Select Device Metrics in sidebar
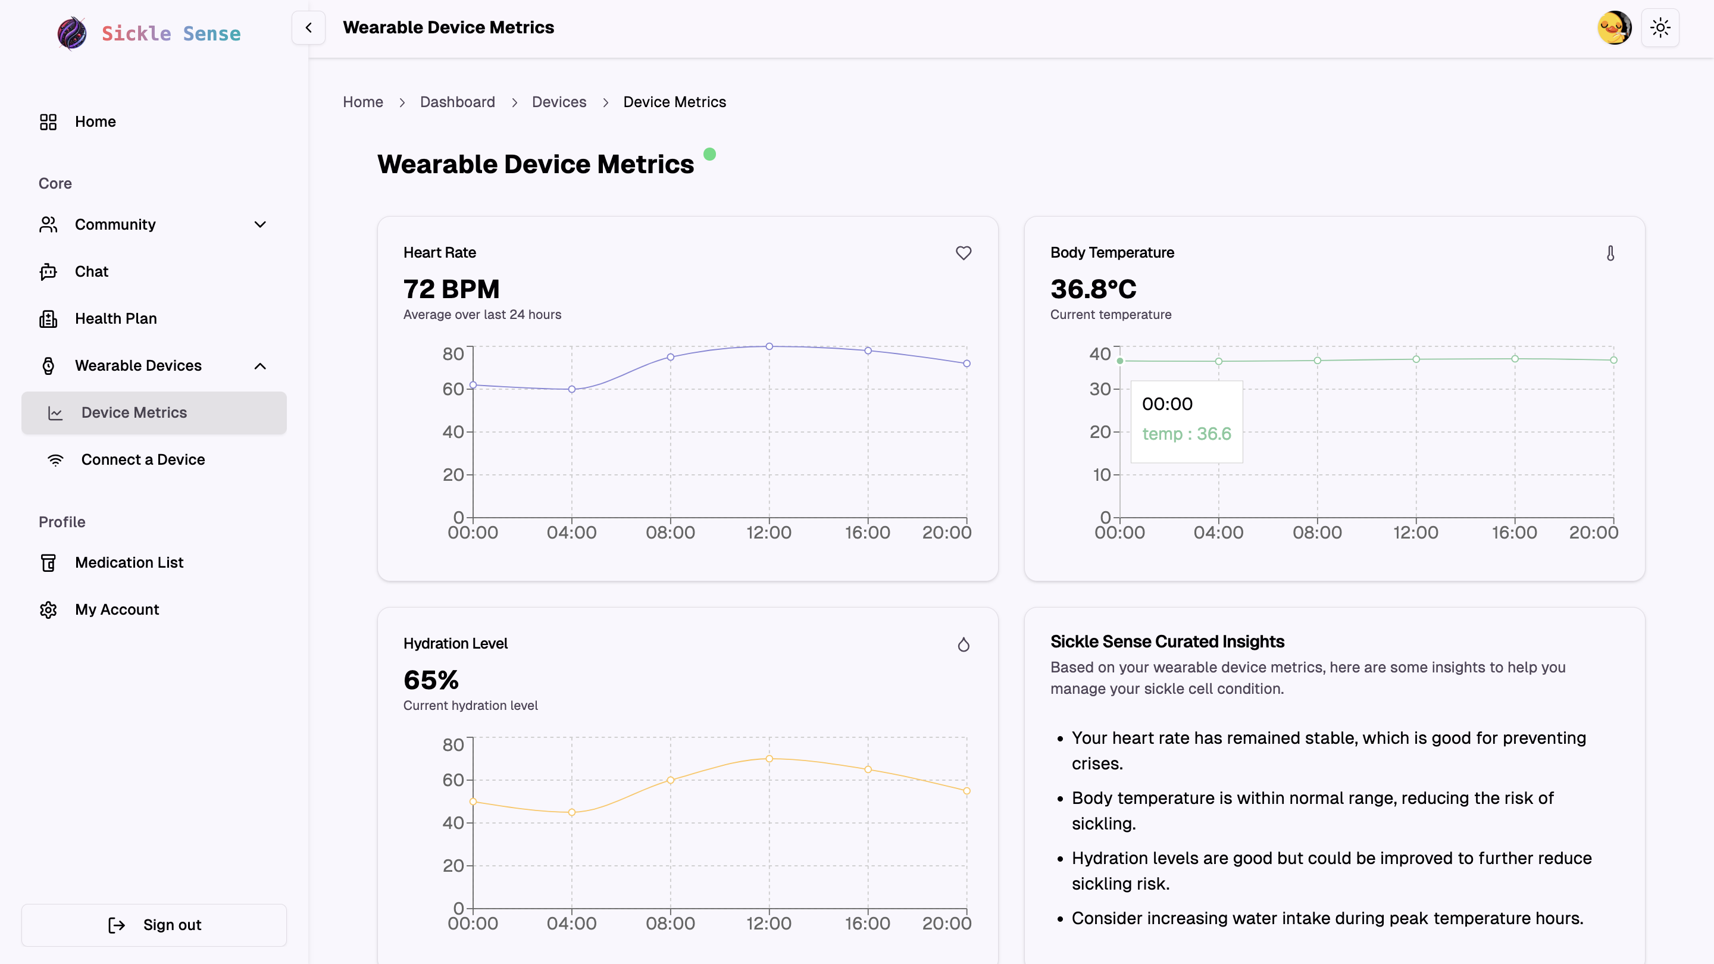Viewport: 1714px width, 964px height. (134, 412)
